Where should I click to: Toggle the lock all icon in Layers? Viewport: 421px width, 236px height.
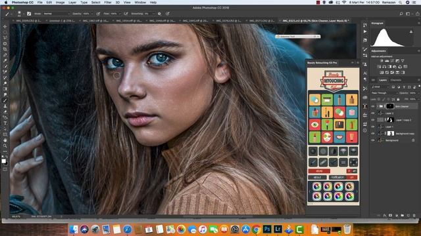point(398,99)
